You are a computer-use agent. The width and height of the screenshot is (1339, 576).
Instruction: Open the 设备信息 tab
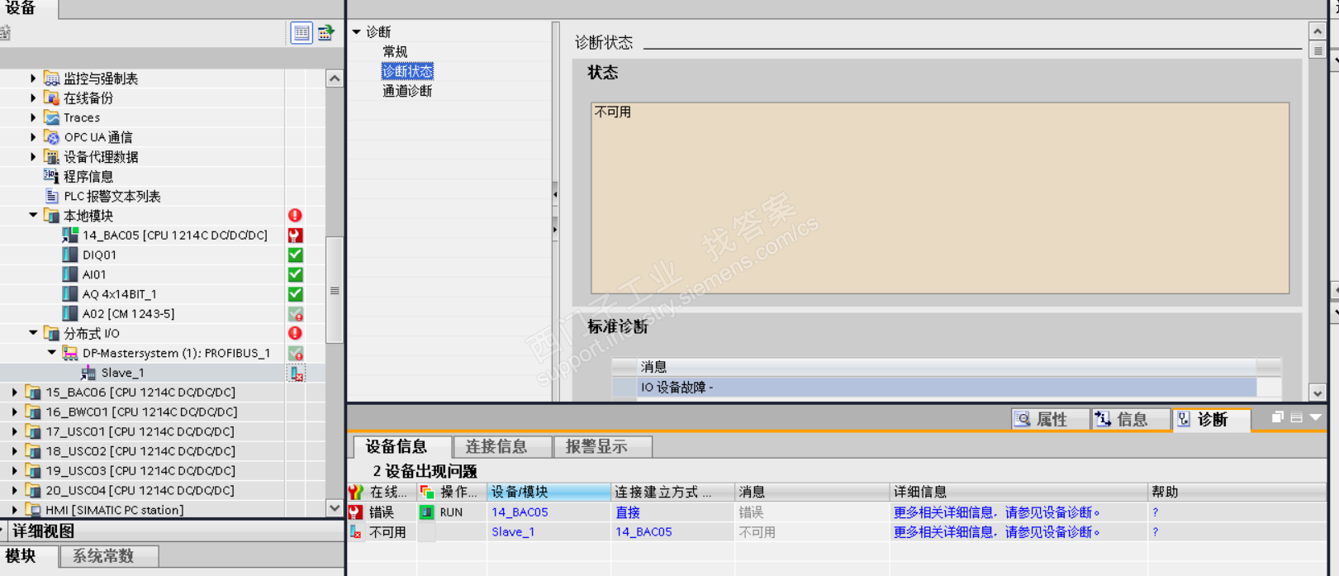coord(402,447)
